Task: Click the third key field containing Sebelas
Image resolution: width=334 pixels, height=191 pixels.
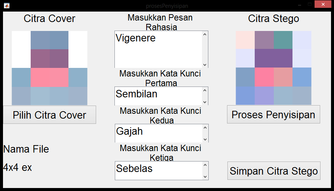Action: [158, 170]
